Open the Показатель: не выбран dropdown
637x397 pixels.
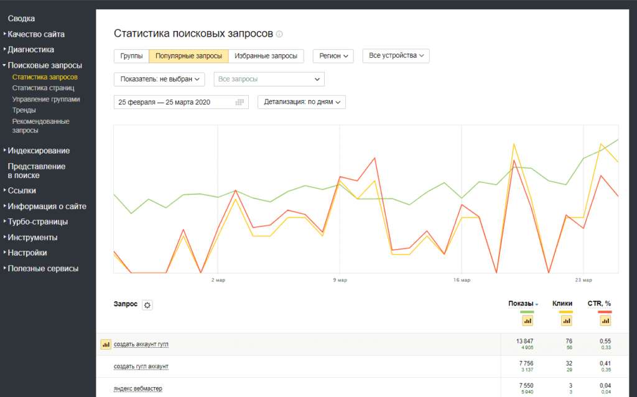tap(159, 79)
